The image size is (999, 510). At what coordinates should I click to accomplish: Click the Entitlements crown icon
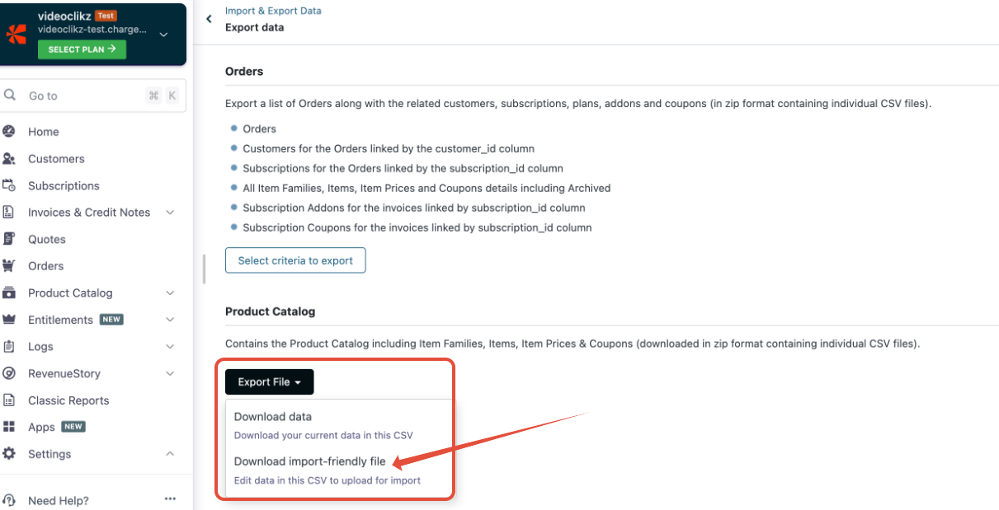pos(9,320)
